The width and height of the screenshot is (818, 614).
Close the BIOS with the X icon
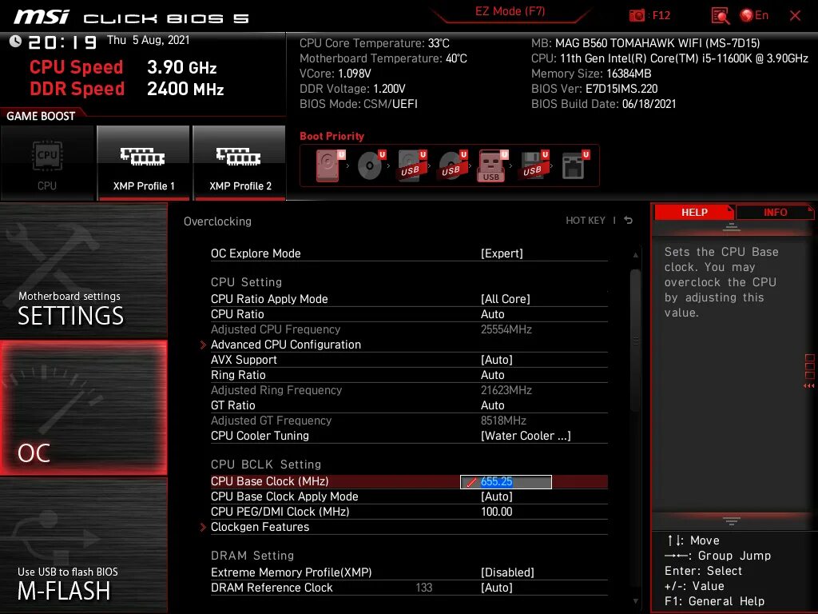point(795,16)
